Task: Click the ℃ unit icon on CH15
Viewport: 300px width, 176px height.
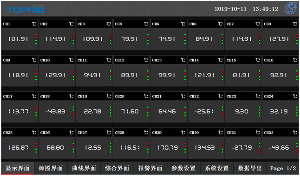Action: (x=258, y=60)
